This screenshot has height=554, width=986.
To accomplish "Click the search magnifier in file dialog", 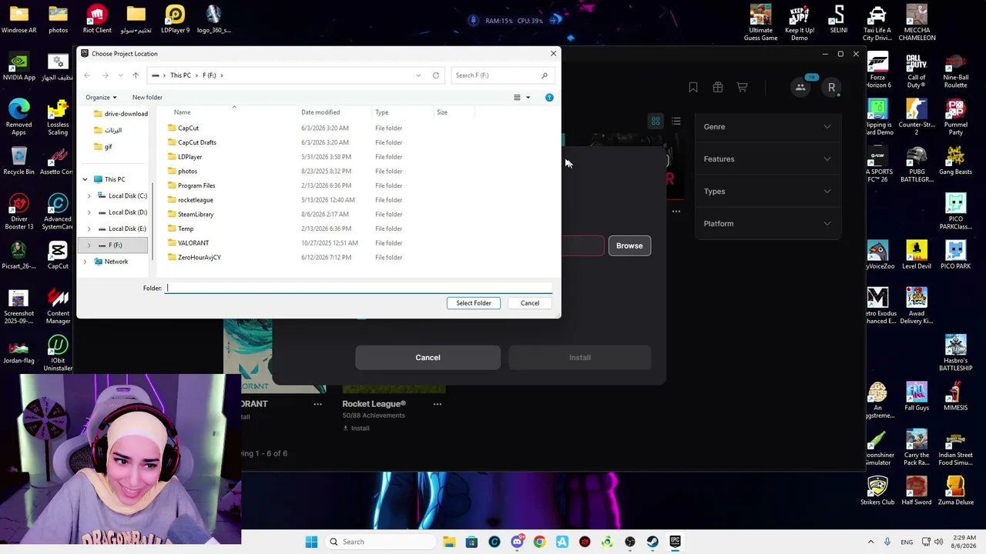I will click(x=545, y=75).
